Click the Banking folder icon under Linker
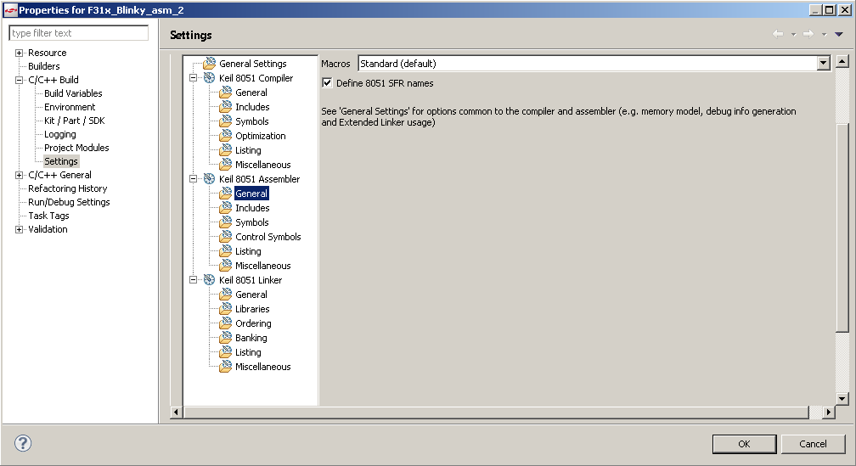Screen dimensions: 856x466 point(225,338)
